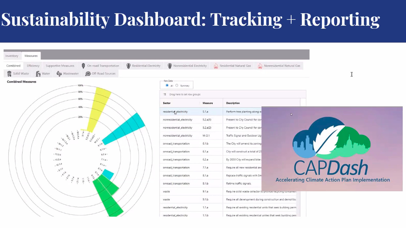The width and height of the screenshot is (406, 228).
Task: Open the Off-Road Sources measures tab
Action: [101, 74]
